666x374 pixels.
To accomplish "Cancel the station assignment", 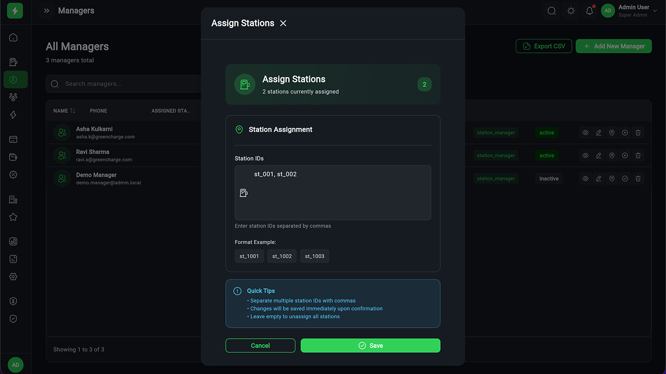I will [x=260, y=345].
